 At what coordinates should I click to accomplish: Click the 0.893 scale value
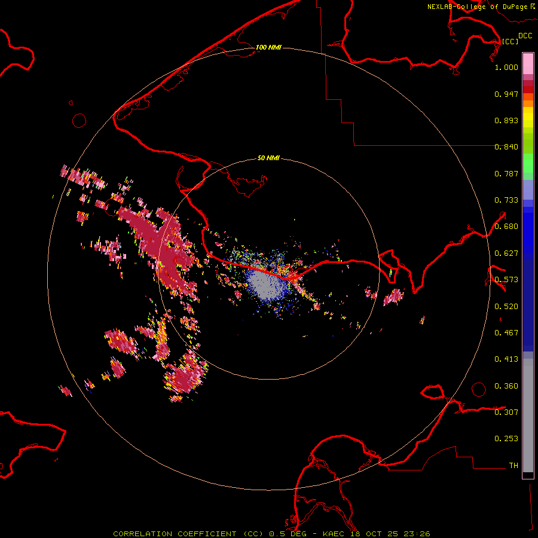506,120
